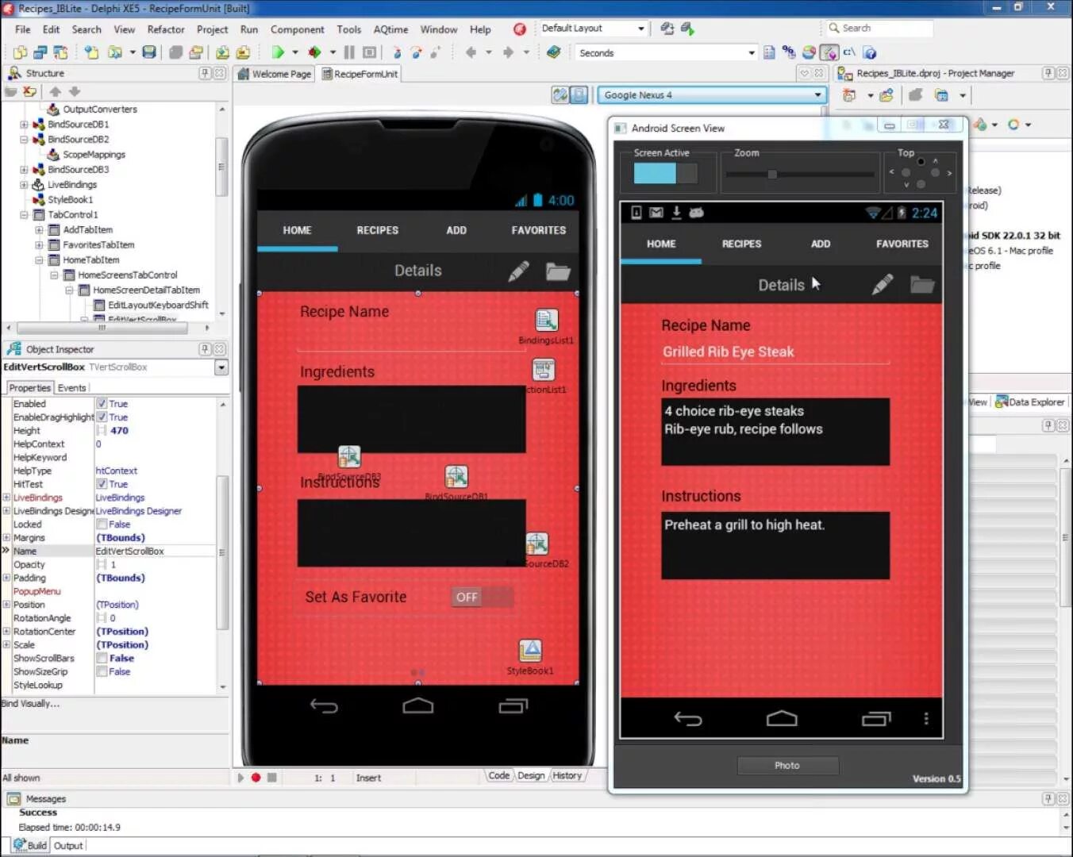Click the LiveBindings Designer link

139,511
